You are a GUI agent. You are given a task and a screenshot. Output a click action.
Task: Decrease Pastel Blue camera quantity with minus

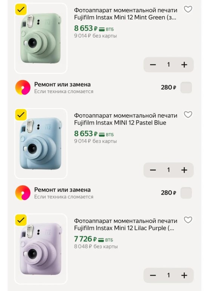pos(153,170)
